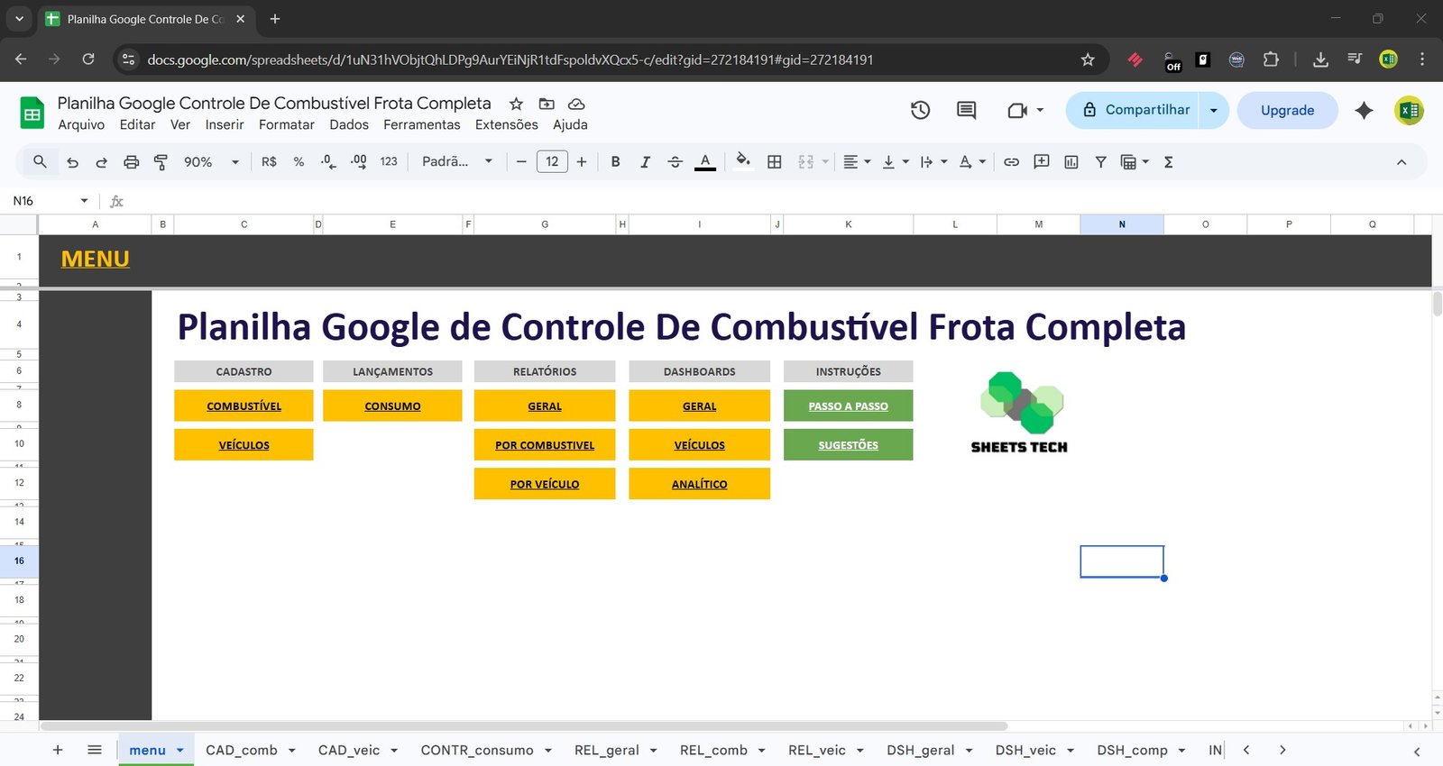The image size is (1443, 766).
Task: Open the COMBUSTÍVEL cadastro link
Action: point(244,406)
